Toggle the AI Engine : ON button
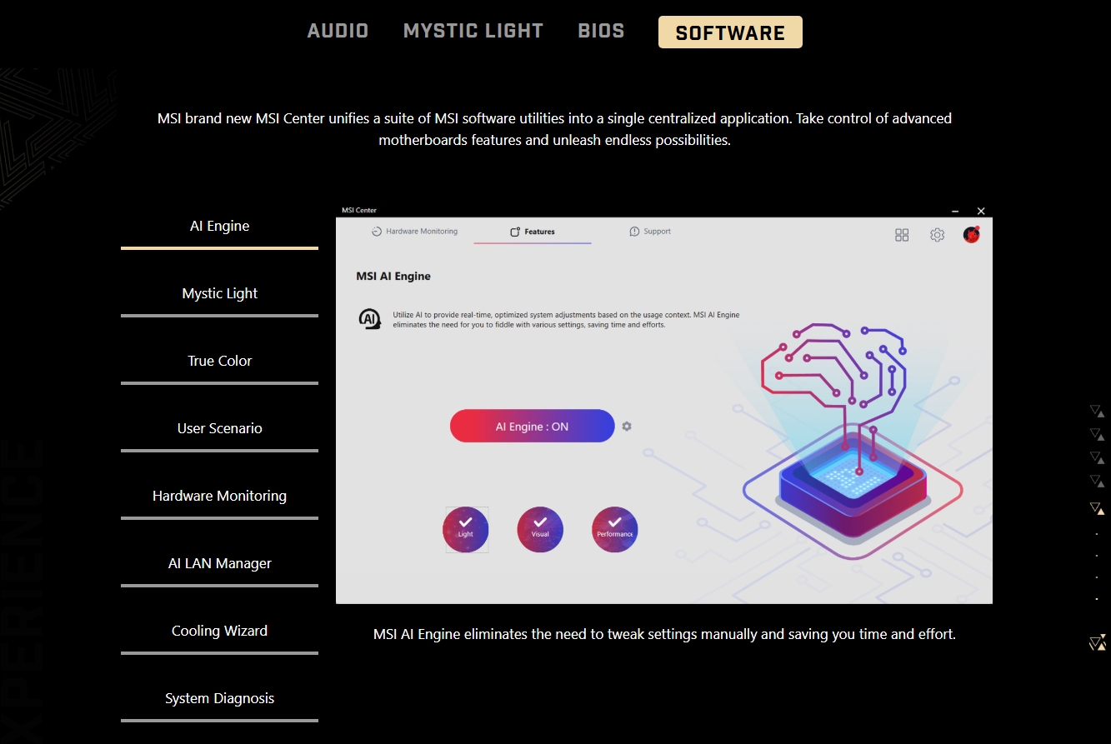The width and height of the screenshot is (1111, 744). [x=533, y=426]
